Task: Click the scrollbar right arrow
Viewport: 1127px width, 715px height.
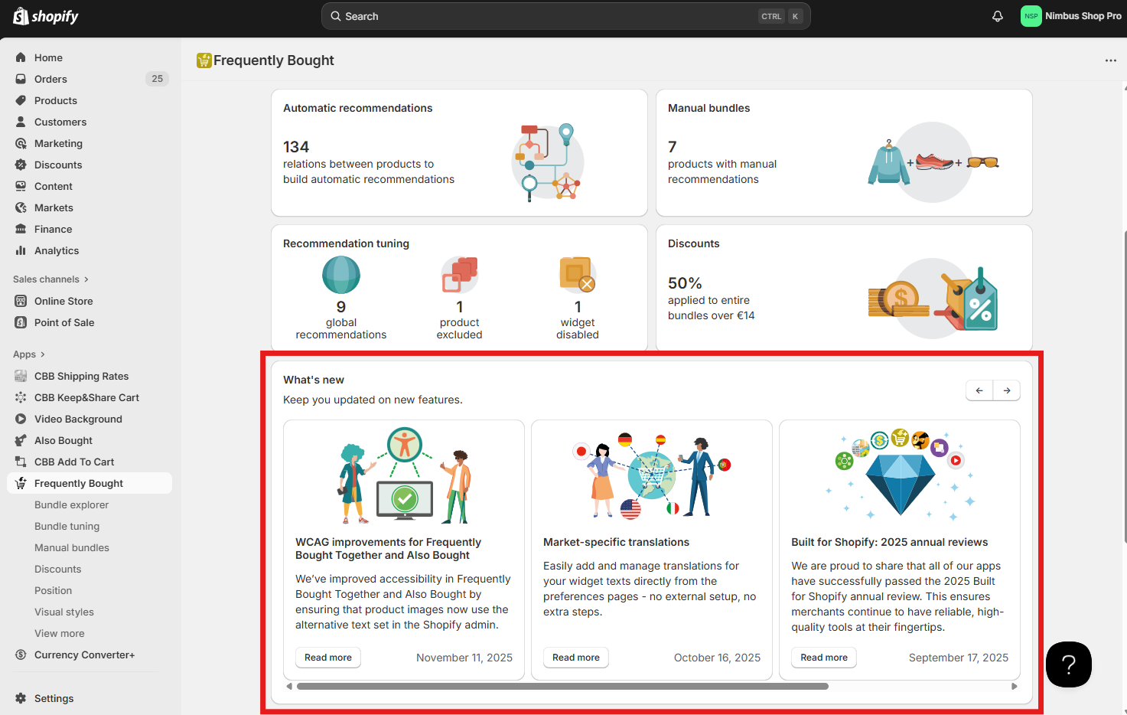Action: tap(1015, 687)
